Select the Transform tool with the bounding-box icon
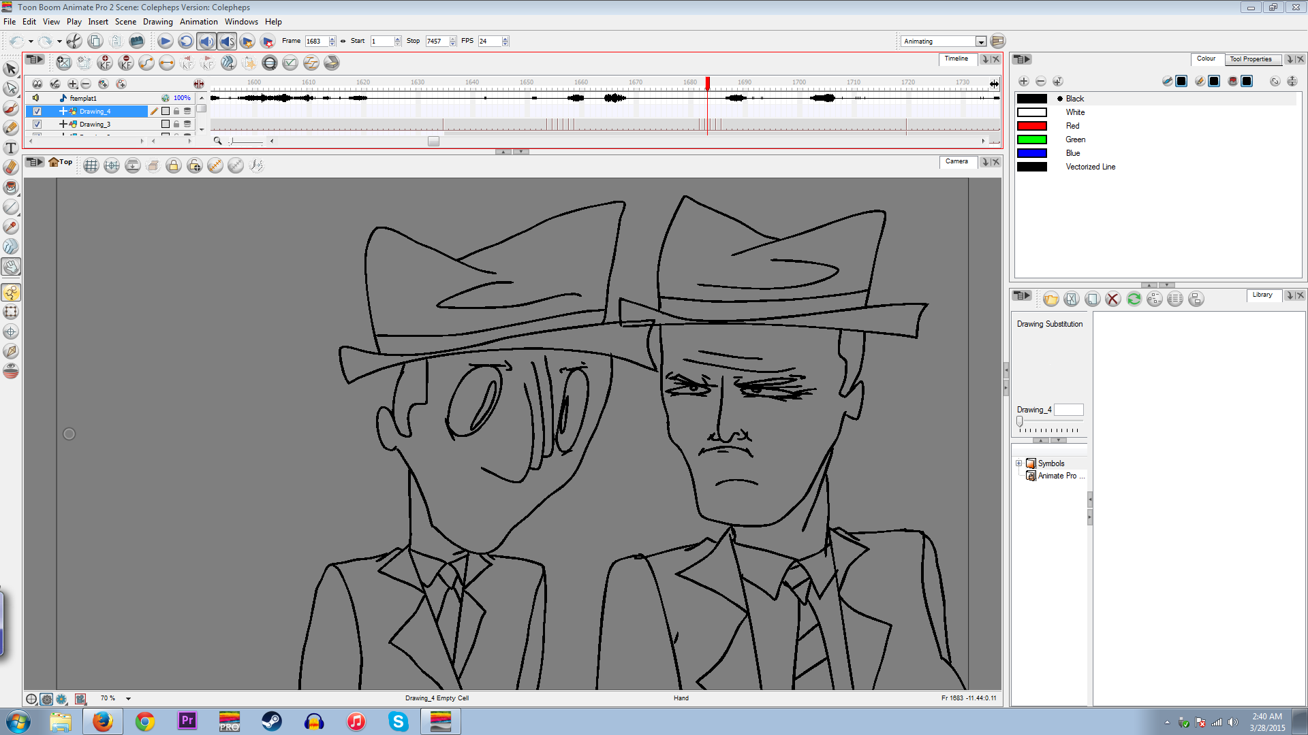This screenshot has height=735, width=1308. (11, 312)
